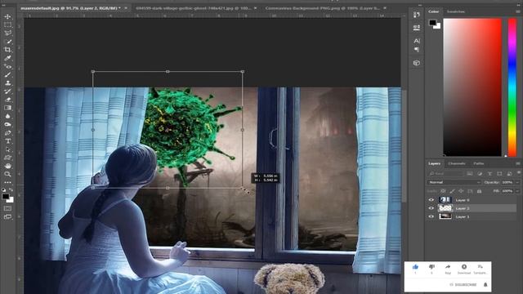
Task: Click the Color panel black foreground swatch
Action: [432, 22]
